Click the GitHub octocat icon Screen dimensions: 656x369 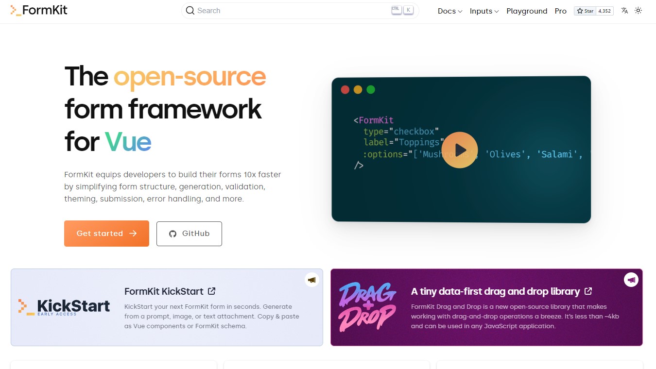pos(173,234)
